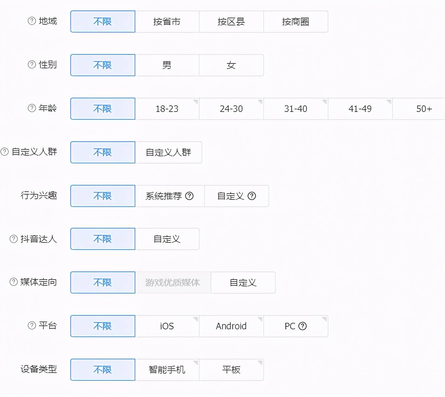The height and width of the screenshot is (397, 445).
Task: Select 不限 for 设备类型
Action: [x=103, y=370]
